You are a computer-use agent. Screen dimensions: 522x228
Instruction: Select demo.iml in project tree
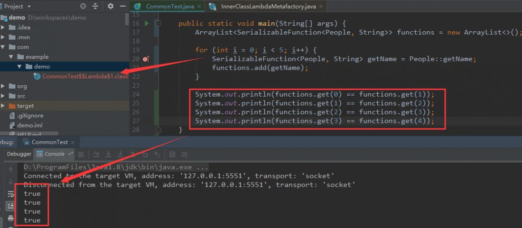coord(29,126)
